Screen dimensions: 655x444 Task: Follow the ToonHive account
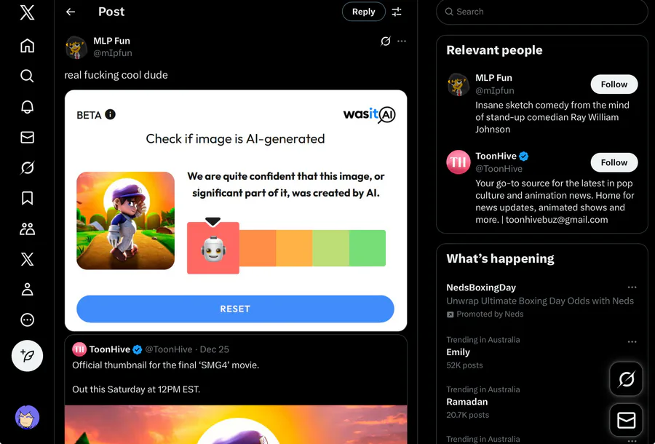click(x=614, y=162)
